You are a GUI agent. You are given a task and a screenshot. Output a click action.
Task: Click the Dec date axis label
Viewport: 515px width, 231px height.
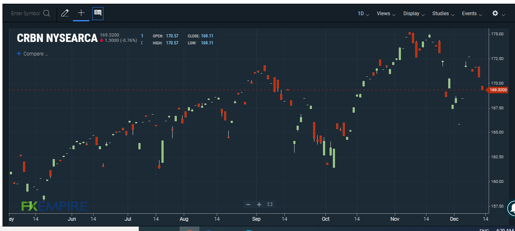coord(454,219)
